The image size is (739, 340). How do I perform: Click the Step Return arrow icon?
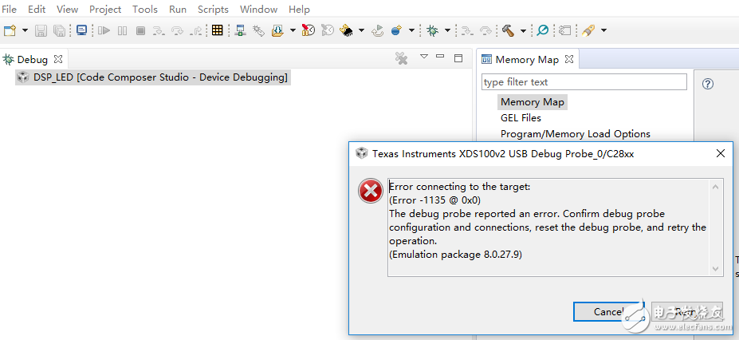coord(195,30)
